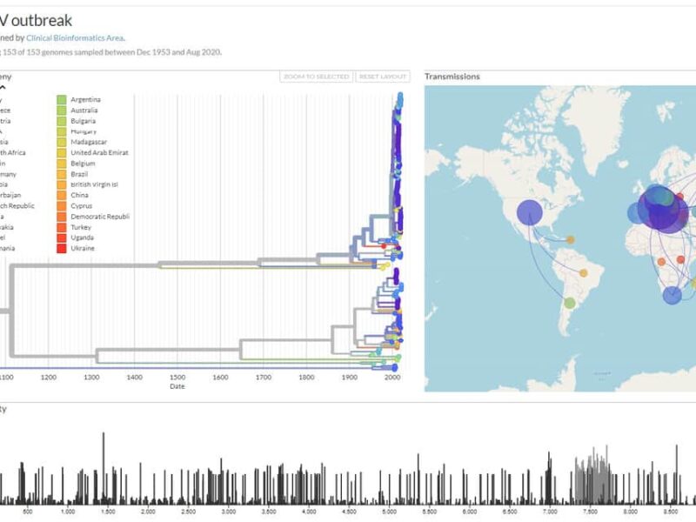Select the orange circle in the Caribbean
Screen dimensions: 696x522
tap(570, 240)
